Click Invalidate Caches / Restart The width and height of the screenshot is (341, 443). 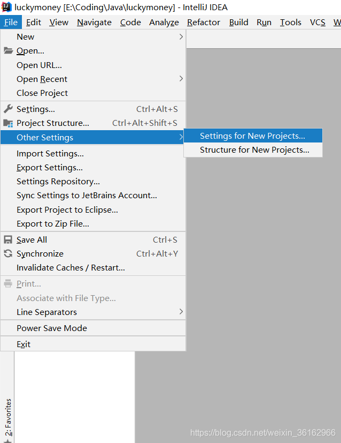coord(71,268)
